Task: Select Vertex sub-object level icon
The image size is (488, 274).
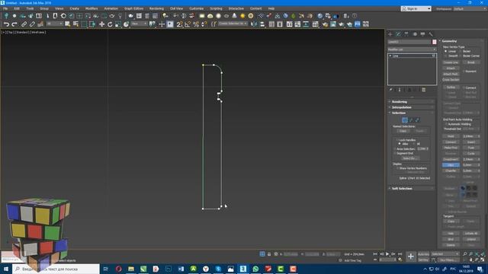Action: coord(405,120)
